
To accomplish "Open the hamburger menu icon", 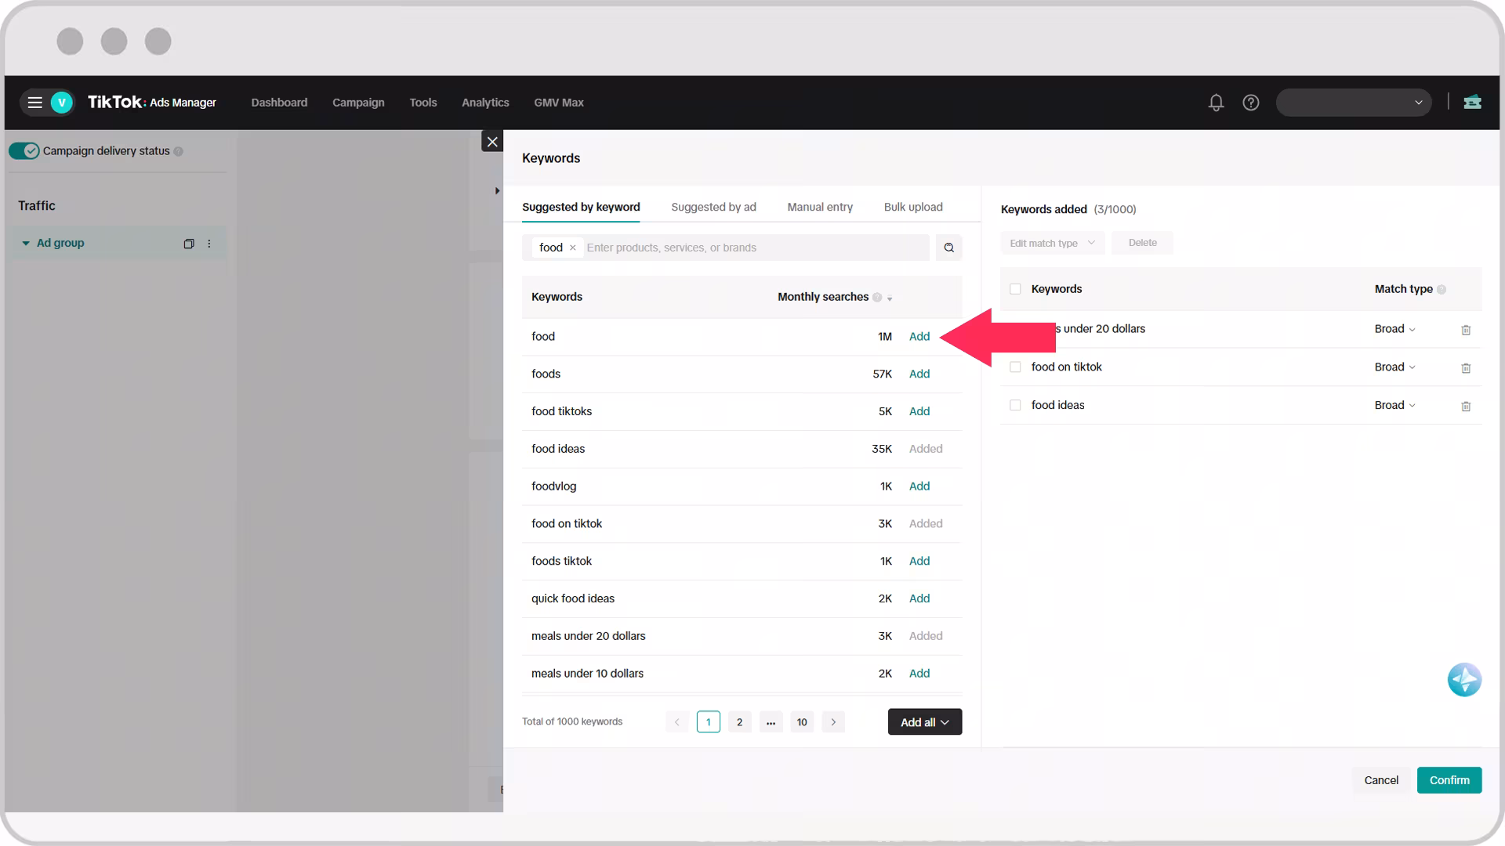I will coord(34,103).
